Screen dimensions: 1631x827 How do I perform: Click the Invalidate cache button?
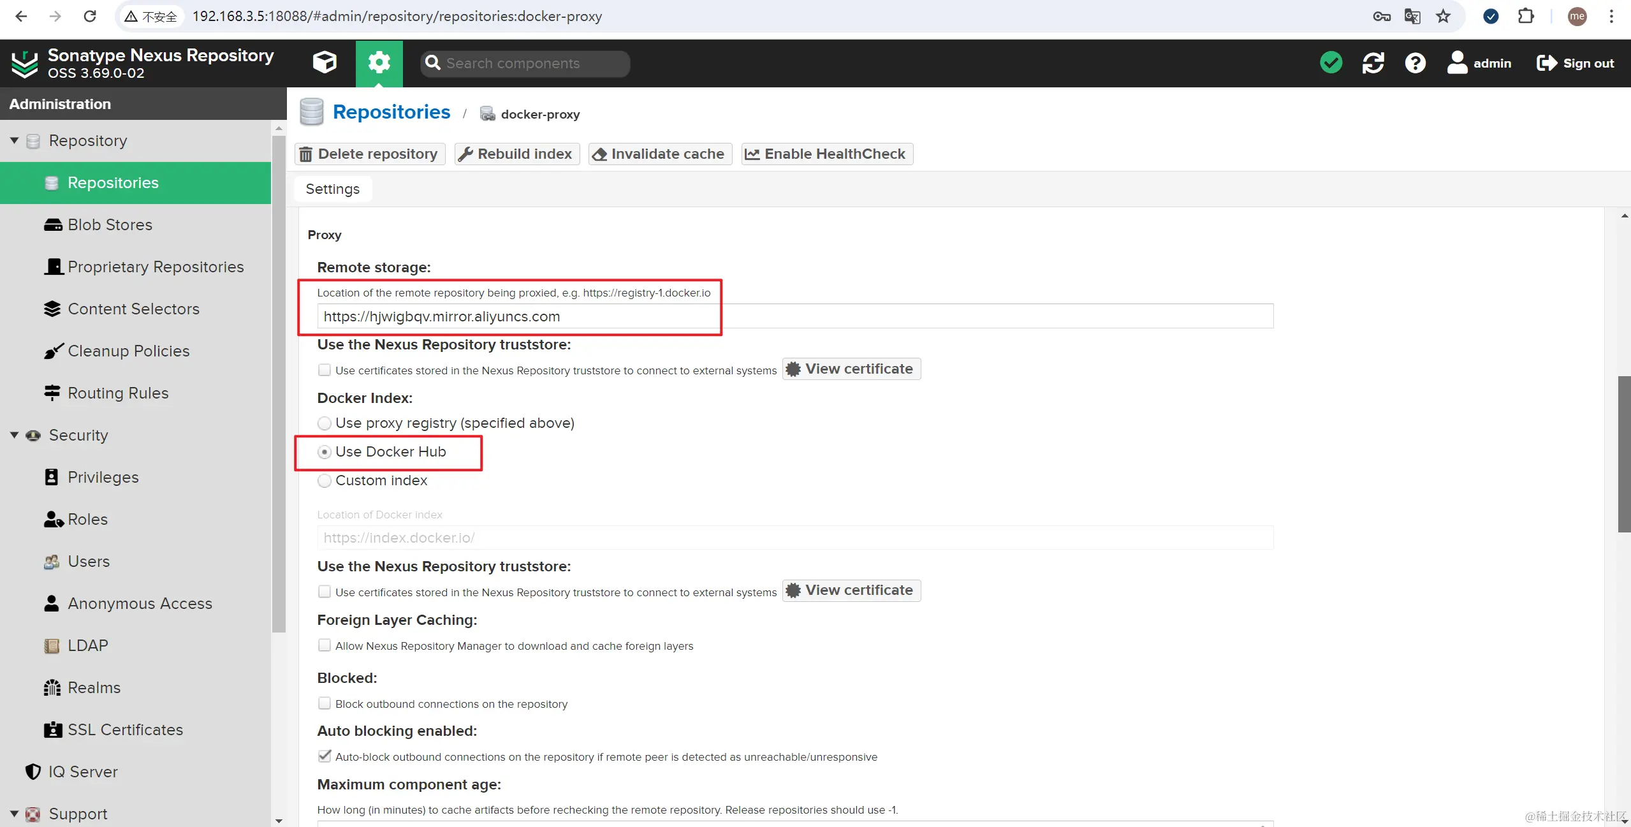[660, 154]
